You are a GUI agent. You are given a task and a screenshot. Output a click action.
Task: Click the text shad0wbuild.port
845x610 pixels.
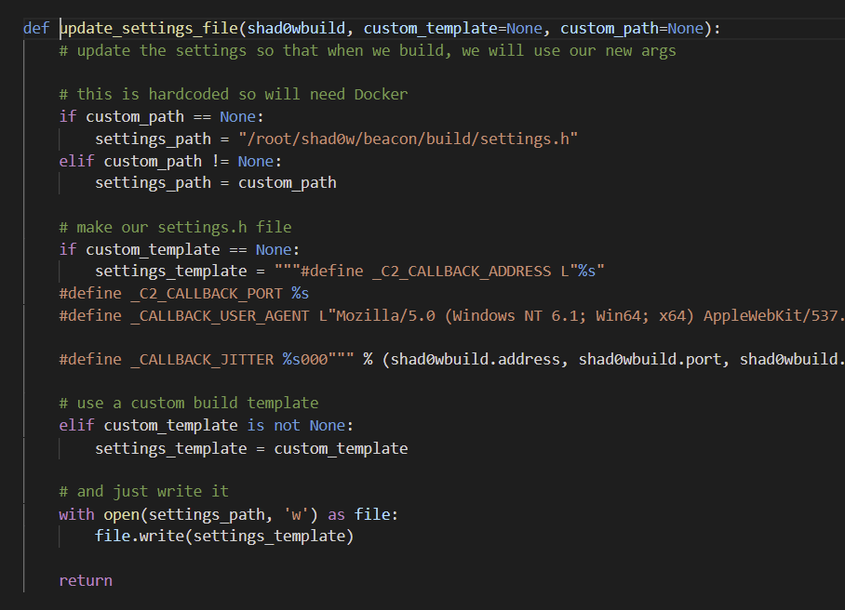[x=650, y=359]
